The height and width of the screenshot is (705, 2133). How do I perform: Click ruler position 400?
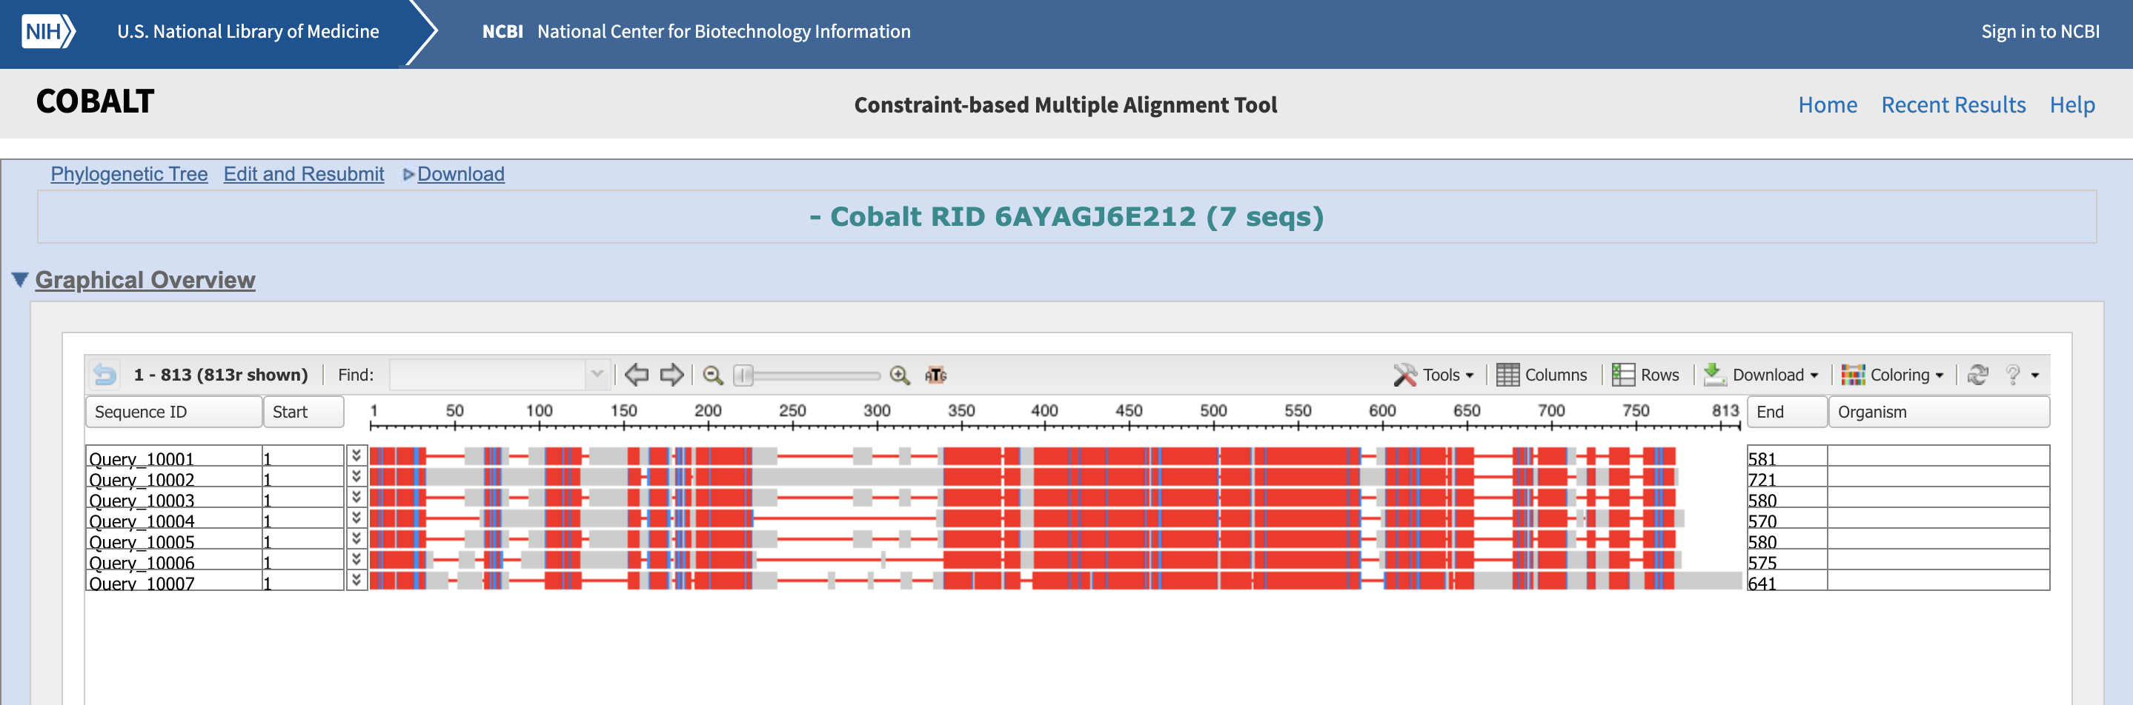point(1044,410)
